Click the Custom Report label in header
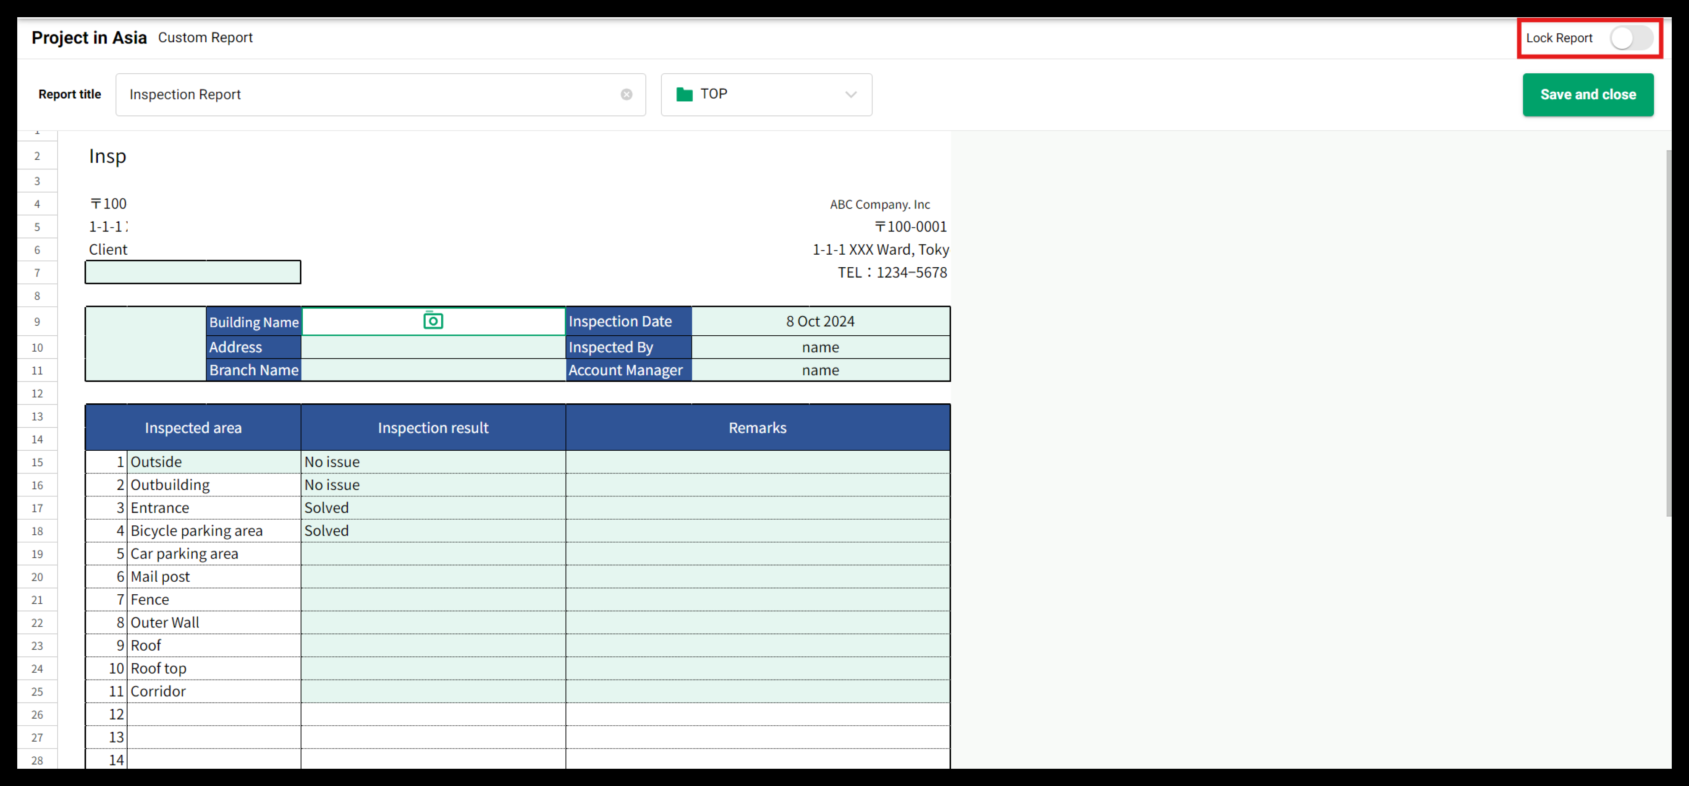 pyautogui.click(x=205, y=38)
